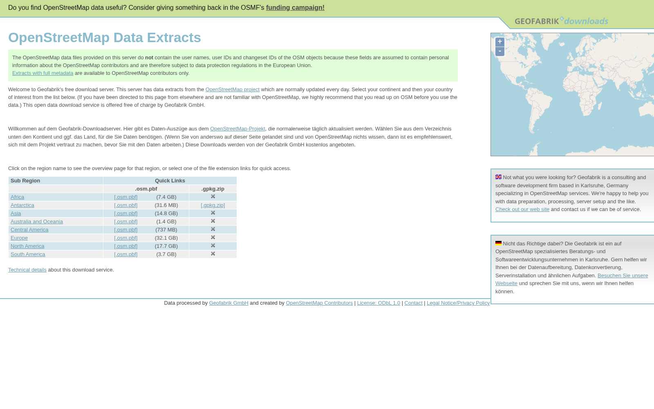Click the X mark in Australia and Oceania row
This screenshot has width=654, height=409.
[213, 221]
